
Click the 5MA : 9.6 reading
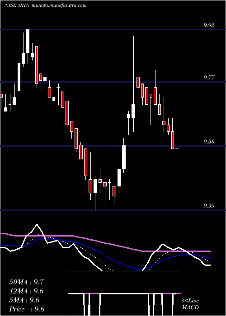24,300
